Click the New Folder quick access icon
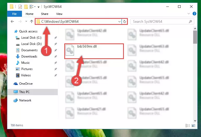The width and height of the screenshot is (201, 137). [26, 7]
